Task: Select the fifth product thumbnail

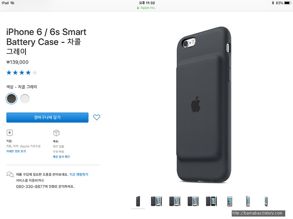Action: click(x=211, y=201)
